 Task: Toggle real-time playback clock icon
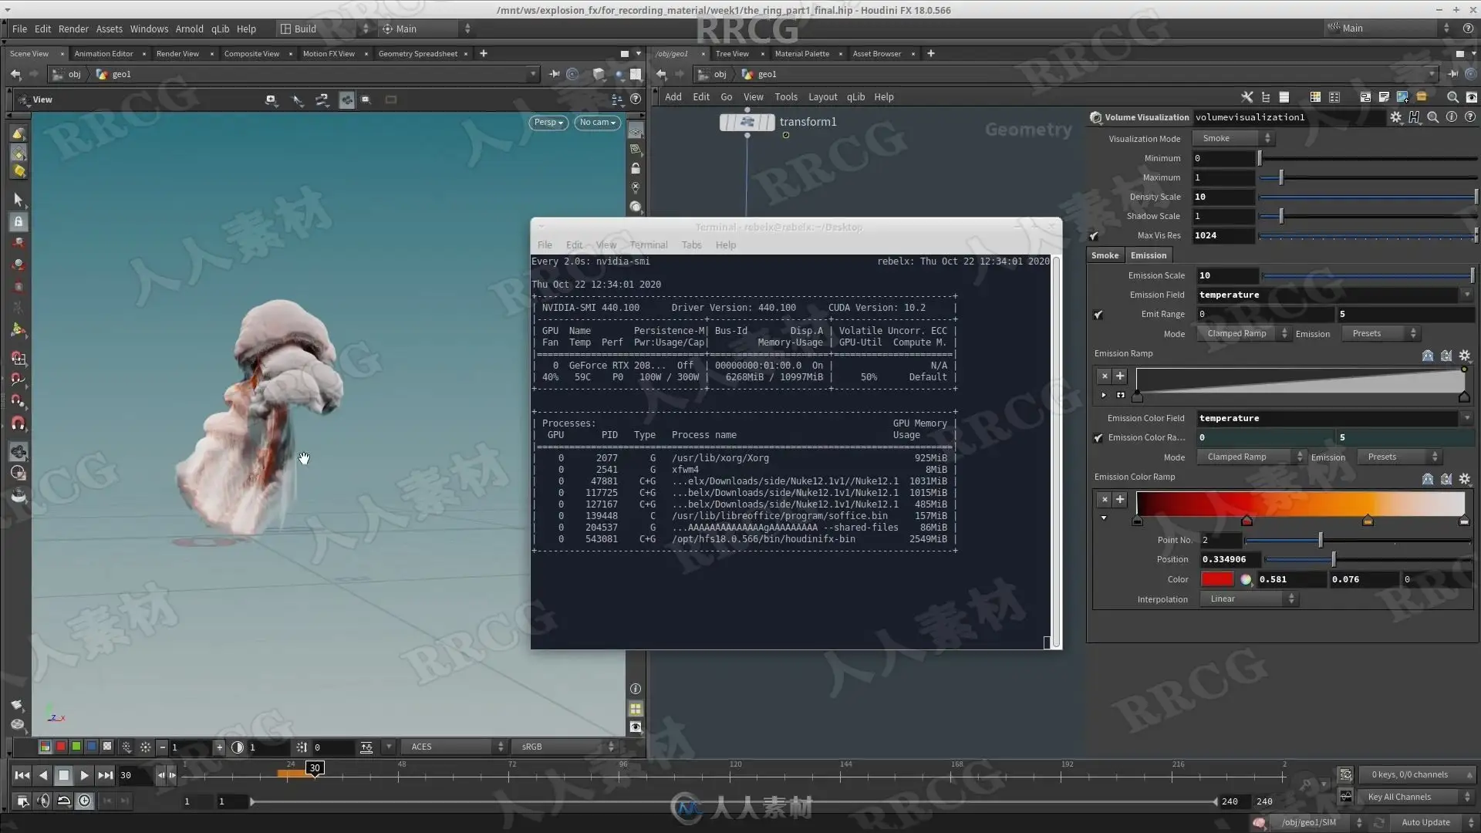click(x=85, y=801)
